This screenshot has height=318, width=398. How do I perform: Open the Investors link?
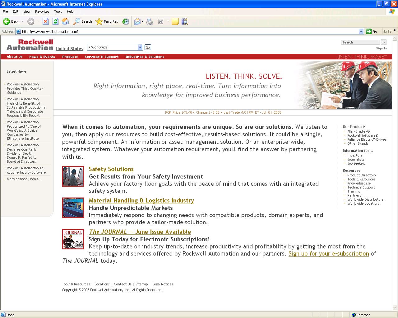[x=355, y=155]
